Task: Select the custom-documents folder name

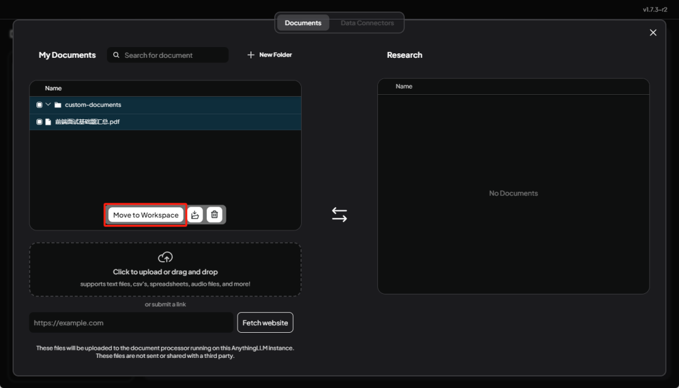Action: pos(93,105)
